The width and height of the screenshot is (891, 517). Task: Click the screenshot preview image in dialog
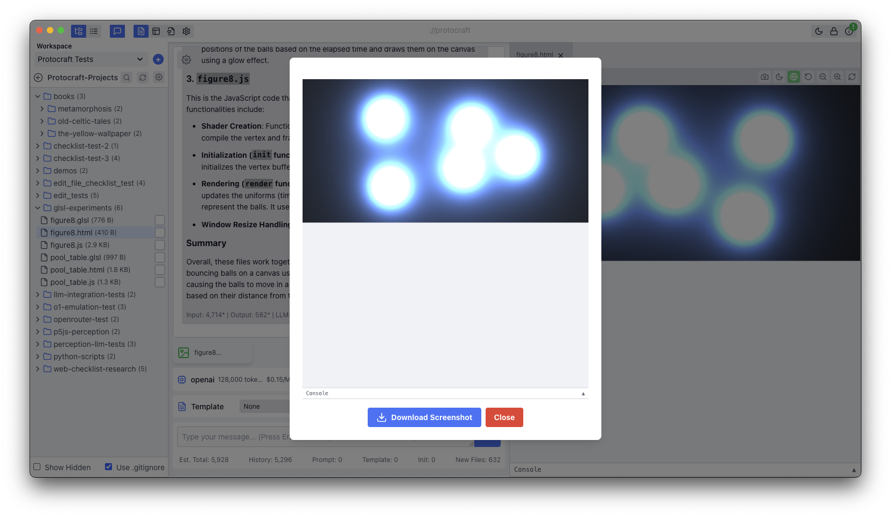pyautogui.click(x=445, y=151)
